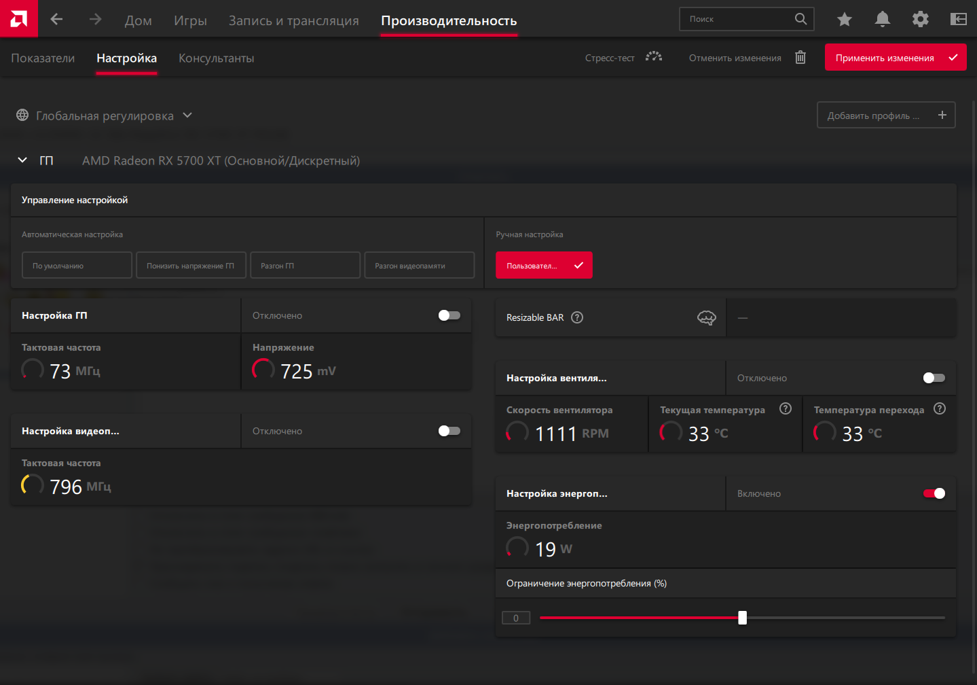Select the По умолчанию preset
This screenshot has height=685, width=977.
pyautogui.click(x=77, y=265)
